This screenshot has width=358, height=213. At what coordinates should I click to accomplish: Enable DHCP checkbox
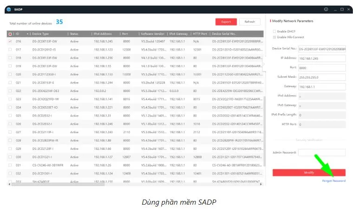274,31
